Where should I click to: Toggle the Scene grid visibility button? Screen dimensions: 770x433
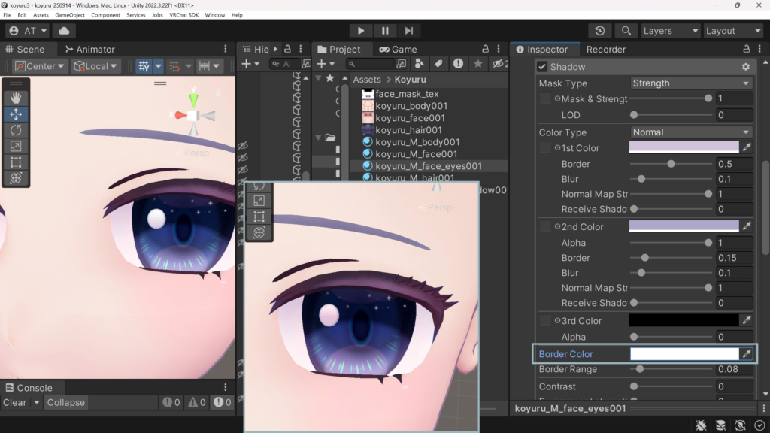(x=144, y=66)
